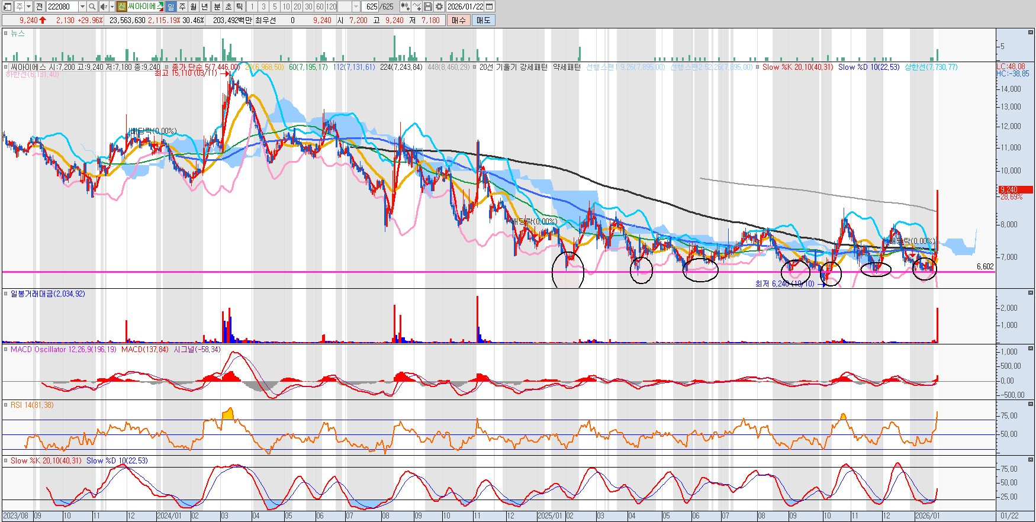This screenshot has width=1036, height=522.
Task: Select the 60 interval button
Action: 320,7
